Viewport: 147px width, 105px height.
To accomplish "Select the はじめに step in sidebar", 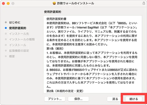I will click(x=15, y=22).
